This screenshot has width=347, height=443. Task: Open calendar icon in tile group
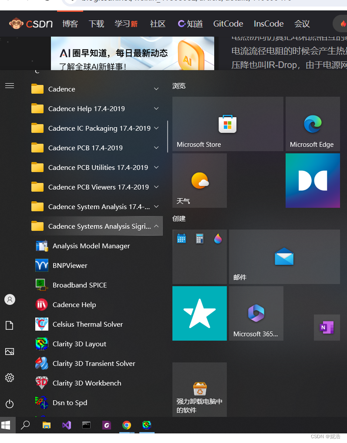pyautogui.click(x=182, y=239)
